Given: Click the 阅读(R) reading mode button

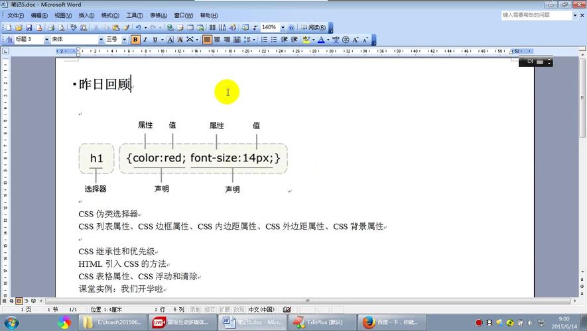Looking at the screenshot, I should click(x=313, y=27).
